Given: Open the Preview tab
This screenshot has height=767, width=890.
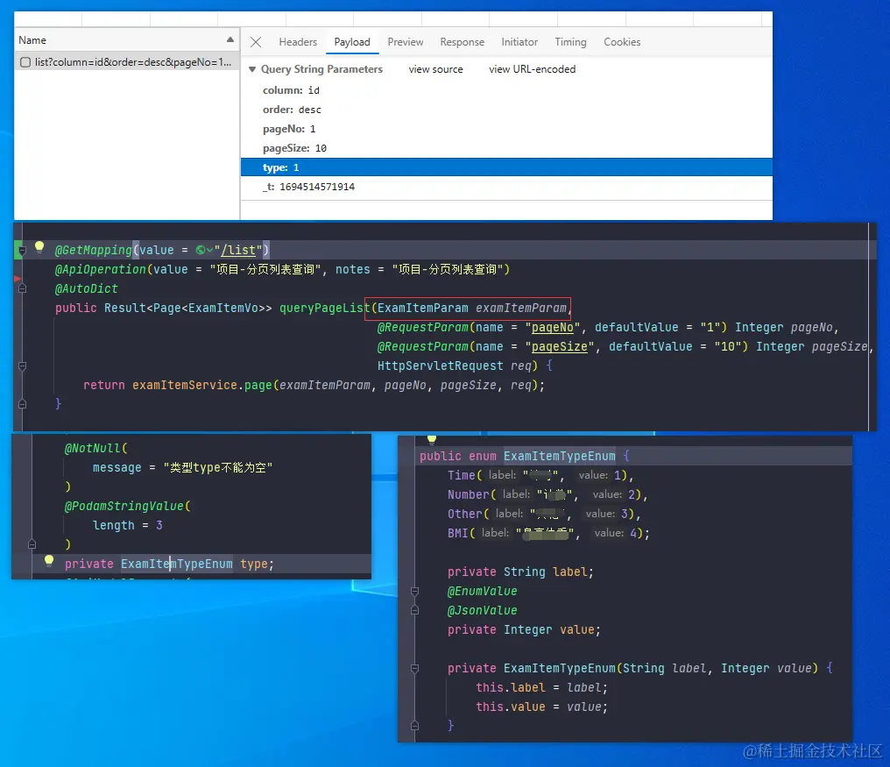Looking at the screenshot, I should click(406, 42).
